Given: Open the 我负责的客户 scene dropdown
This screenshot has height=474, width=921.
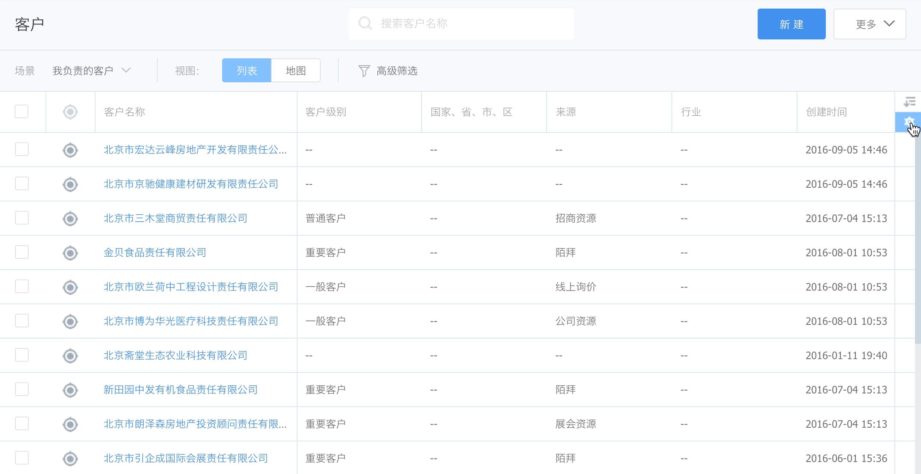Looking at the screenshot, I should (91, 71).
